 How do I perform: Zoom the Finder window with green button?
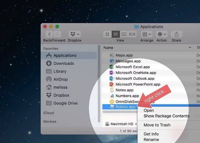click(57, 27)
